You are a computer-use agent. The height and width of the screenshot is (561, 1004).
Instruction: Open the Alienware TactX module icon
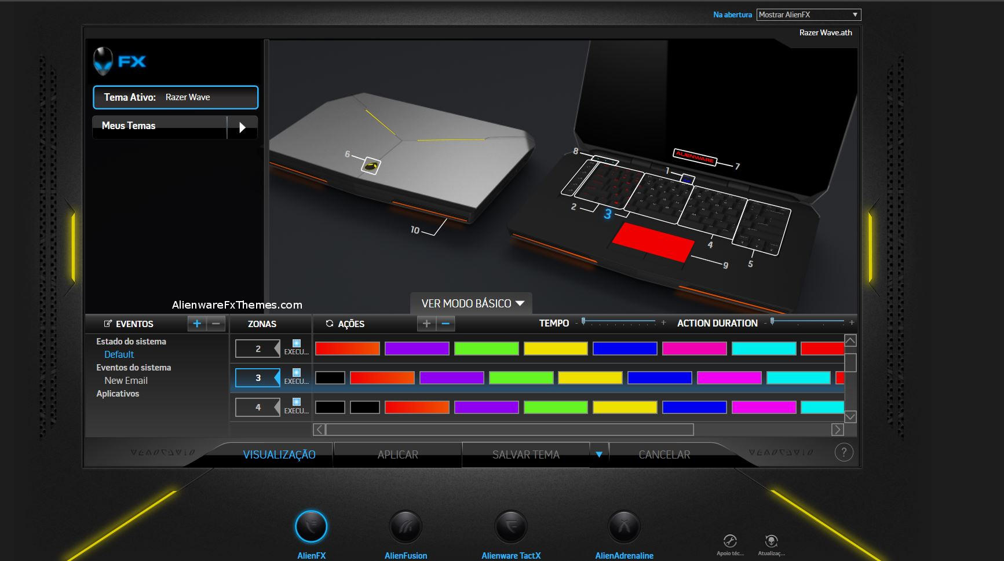click(511, 527)
